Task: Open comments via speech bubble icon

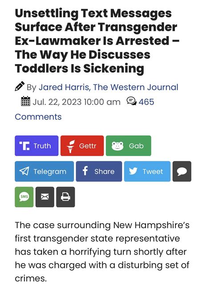Action: (x=182, y=171)
